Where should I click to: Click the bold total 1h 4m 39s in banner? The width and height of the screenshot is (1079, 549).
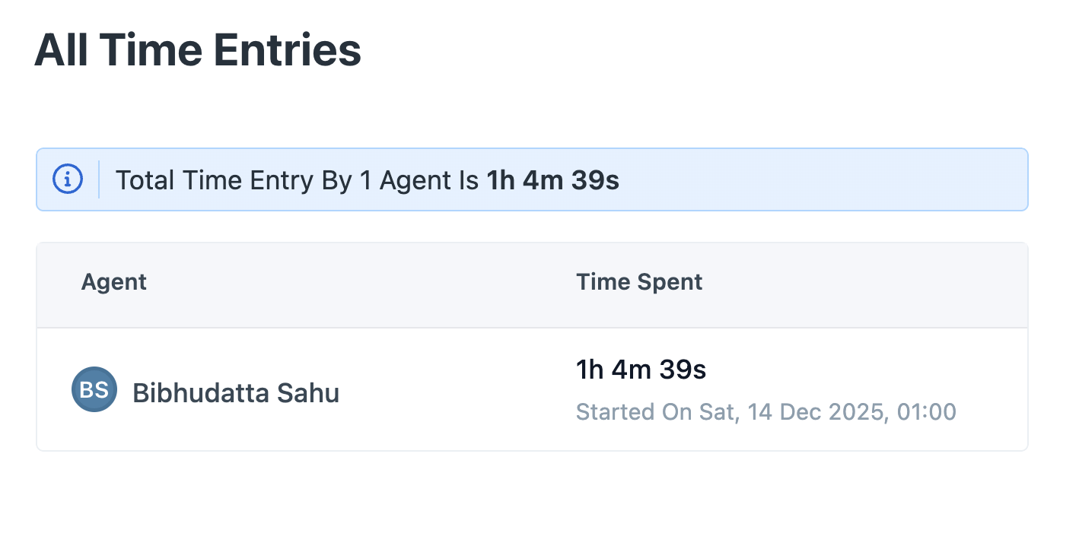click(553, 181)
